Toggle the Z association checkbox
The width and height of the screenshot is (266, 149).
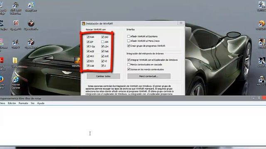[x=103, y=65]
